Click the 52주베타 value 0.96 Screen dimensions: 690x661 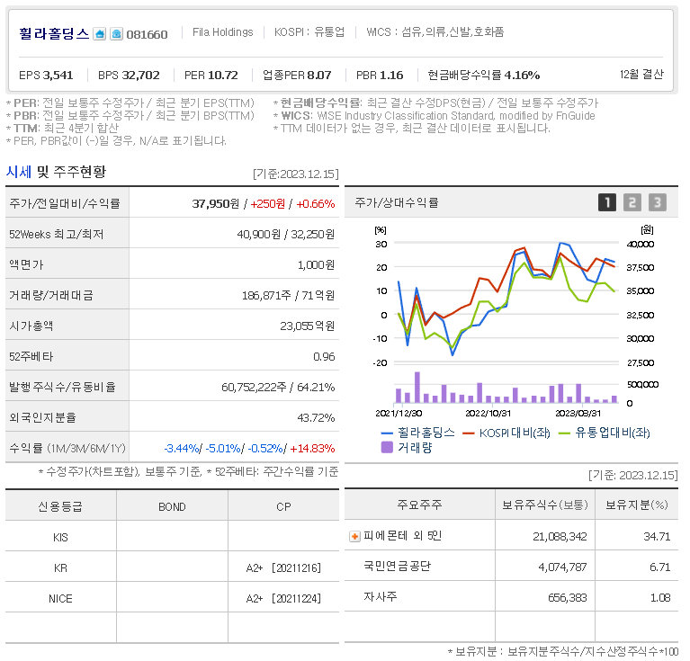point(324,357)
